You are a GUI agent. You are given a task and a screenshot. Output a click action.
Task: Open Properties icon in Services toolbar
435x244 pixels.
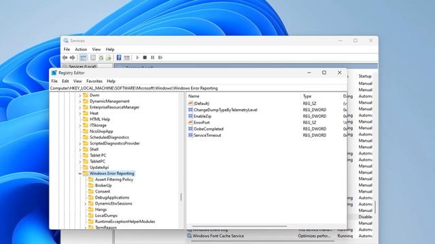[93, 58]
